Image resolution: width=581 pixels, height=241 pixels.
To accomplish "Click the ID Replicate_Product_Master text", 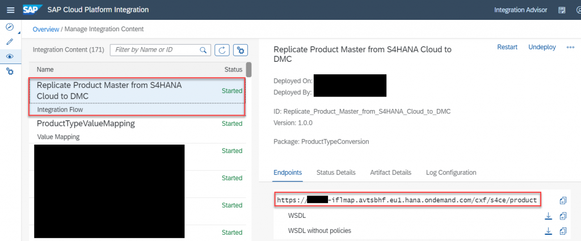I will point(362,111).
